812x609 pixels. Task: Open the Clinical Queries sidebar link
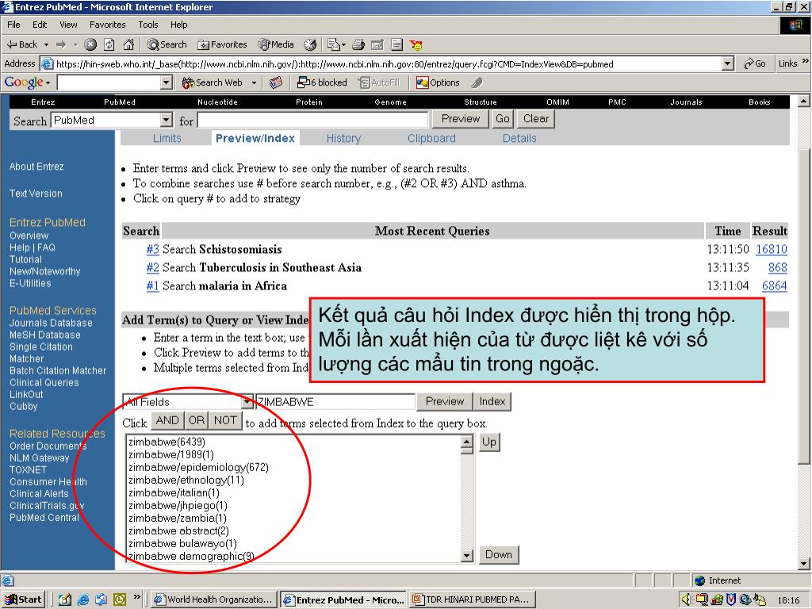[44, 382]
